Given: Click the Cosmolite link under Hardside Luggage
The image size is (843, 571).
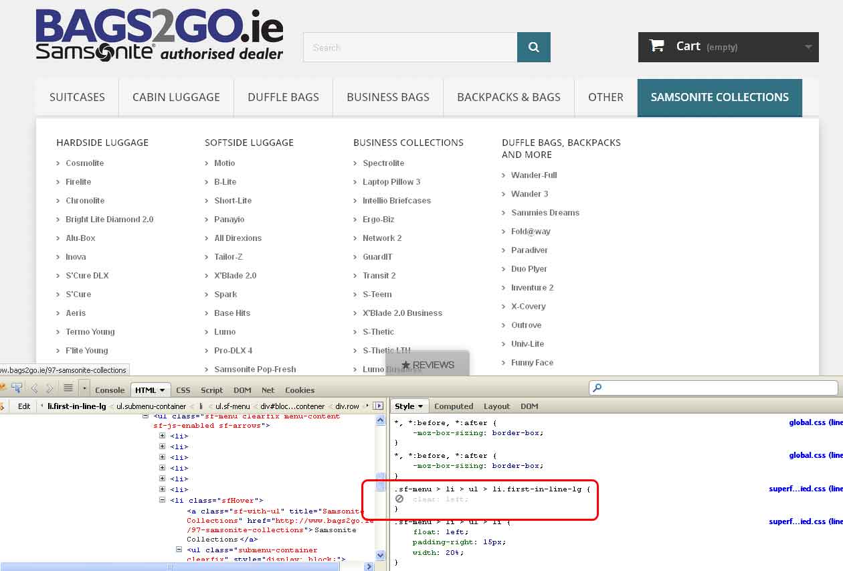Looking at the screenshot, I should tap(84, 163).
